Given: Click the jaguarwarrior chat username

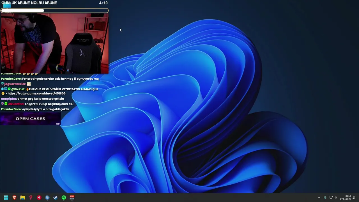Looking at the screenshot, I should (15, 84).
